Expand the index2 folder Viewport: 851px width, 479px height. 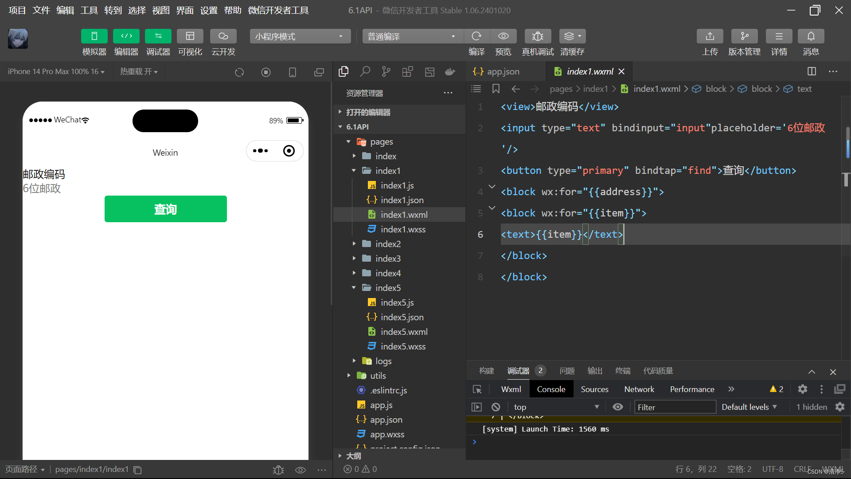[387, 244]
